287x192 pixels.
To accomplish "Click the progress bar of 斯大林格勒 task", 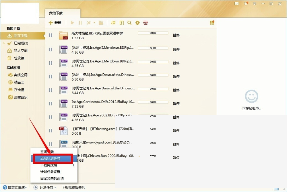I will [153, 33].
